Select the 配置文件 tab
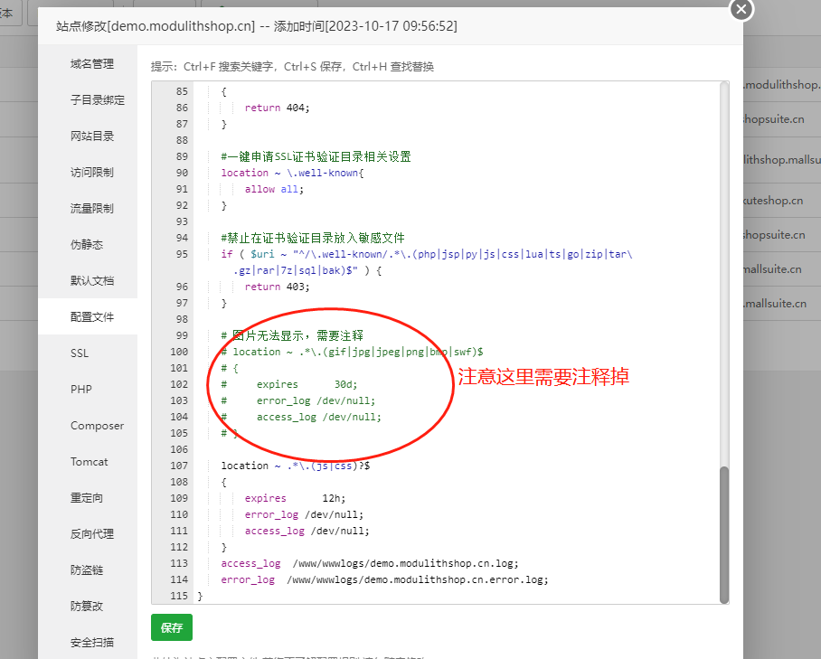Viewport: 821px width, 659px height. 92,317
